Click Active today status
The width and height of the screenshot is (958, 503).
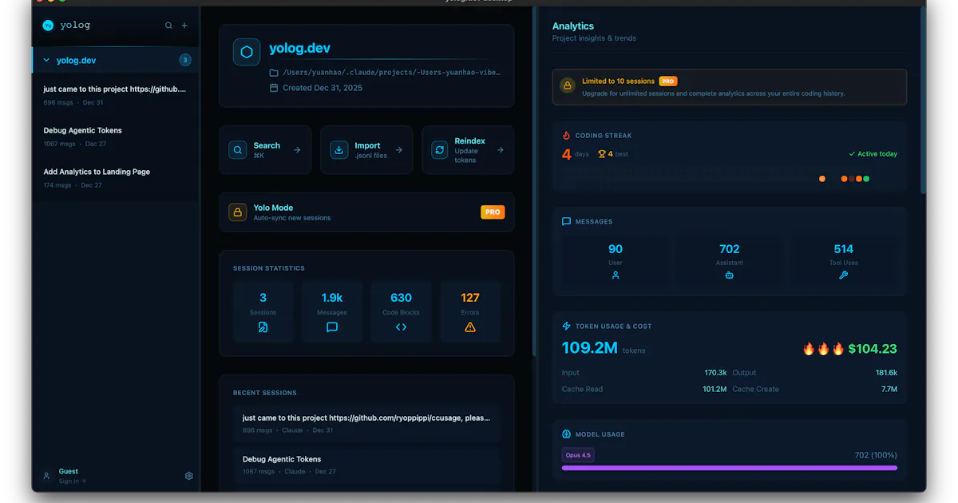pos(873,154)
